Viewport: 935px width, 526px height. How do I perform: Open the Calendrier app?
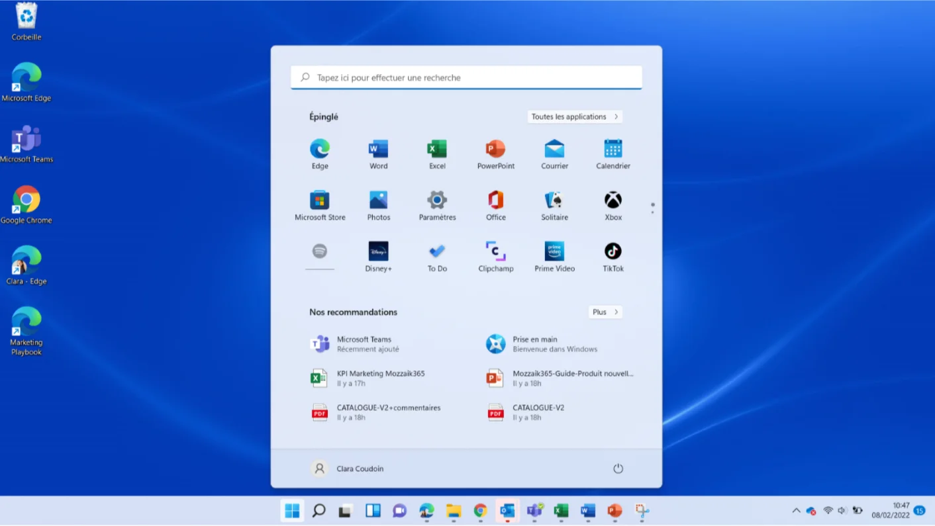tap(613, 154)
